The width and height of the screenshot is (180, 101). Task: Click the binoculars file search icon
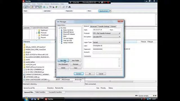[69, 7]
